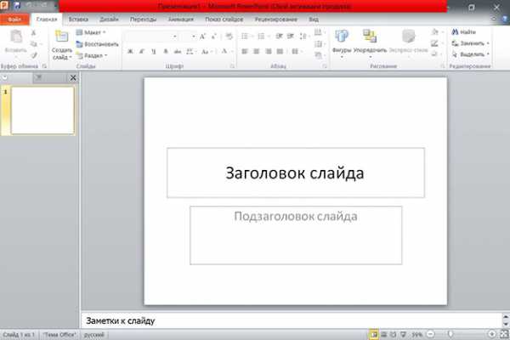Image resolution: width=510 pixels, height=340 pixels.
Task: Toggle bold Ж formatting
Action: [x=130, y=51]
